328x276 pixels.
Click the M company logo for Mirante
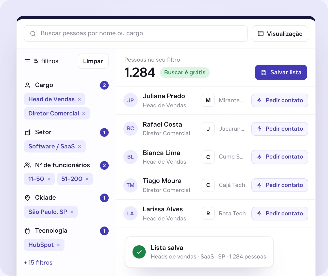pyautogui.click(x=208, y=100)
